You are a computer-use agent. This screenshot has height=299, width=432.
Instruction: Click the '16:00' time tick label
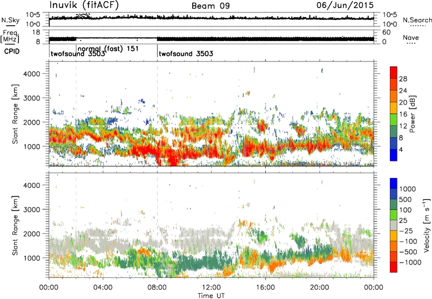265,288
